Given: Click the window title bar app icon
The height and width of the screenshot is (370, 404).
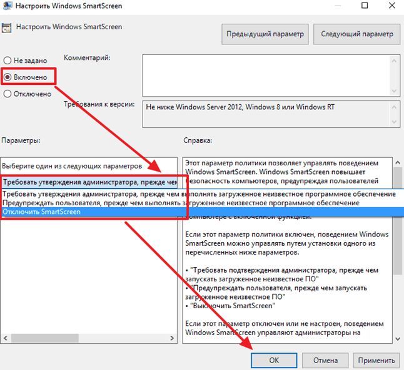Looking at the screenshot, I should 7,6.
